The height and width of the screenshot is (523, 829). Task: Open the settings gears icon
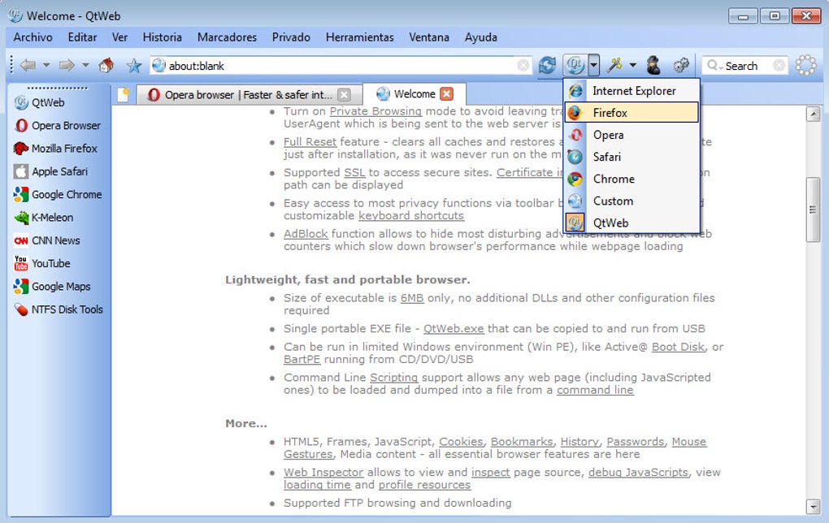[x=681, y=66]
